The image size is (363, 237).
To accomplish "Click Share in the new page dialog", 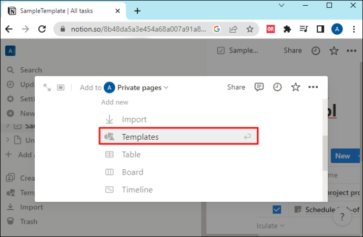I will 236,87.
